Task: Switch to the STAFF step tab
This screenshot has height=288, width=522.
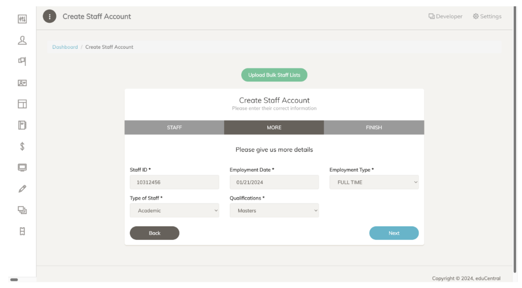Action: [x=174, y=128]
